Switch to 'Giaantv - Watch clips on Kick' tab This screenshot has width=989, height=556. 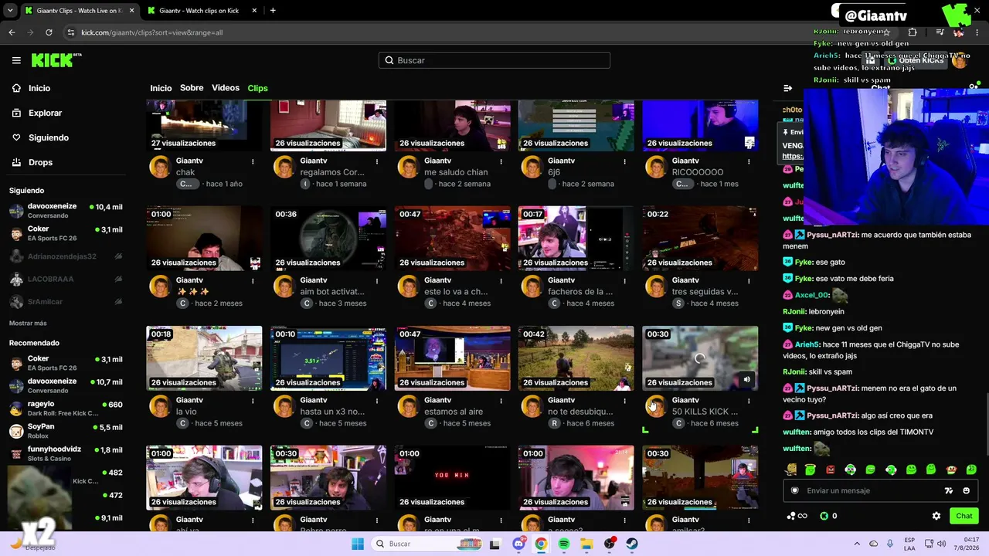[199, 11]
